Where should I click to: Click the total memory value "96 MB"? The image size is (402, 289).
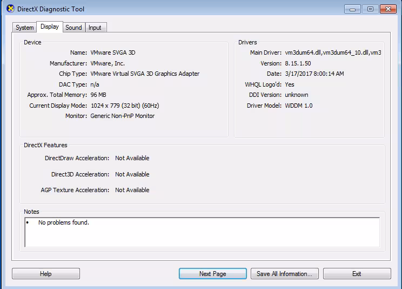point(98,95)
